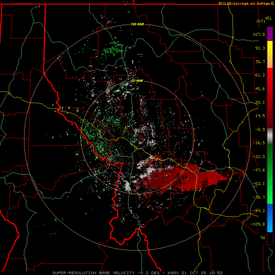This screenshot has width=275, height=275.
Task: Select the -78.7 scale value
Action: click(x=259, y=197)
